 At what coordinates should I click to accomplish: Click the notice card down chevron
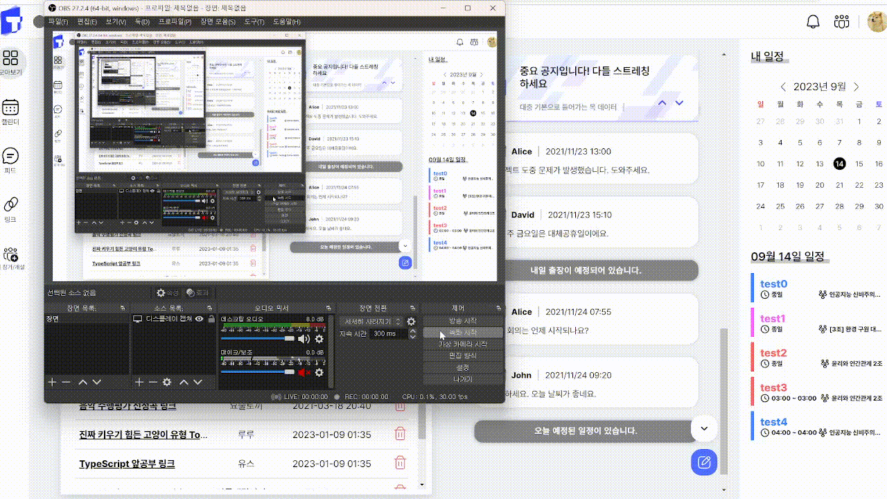(x=679, y=103)
